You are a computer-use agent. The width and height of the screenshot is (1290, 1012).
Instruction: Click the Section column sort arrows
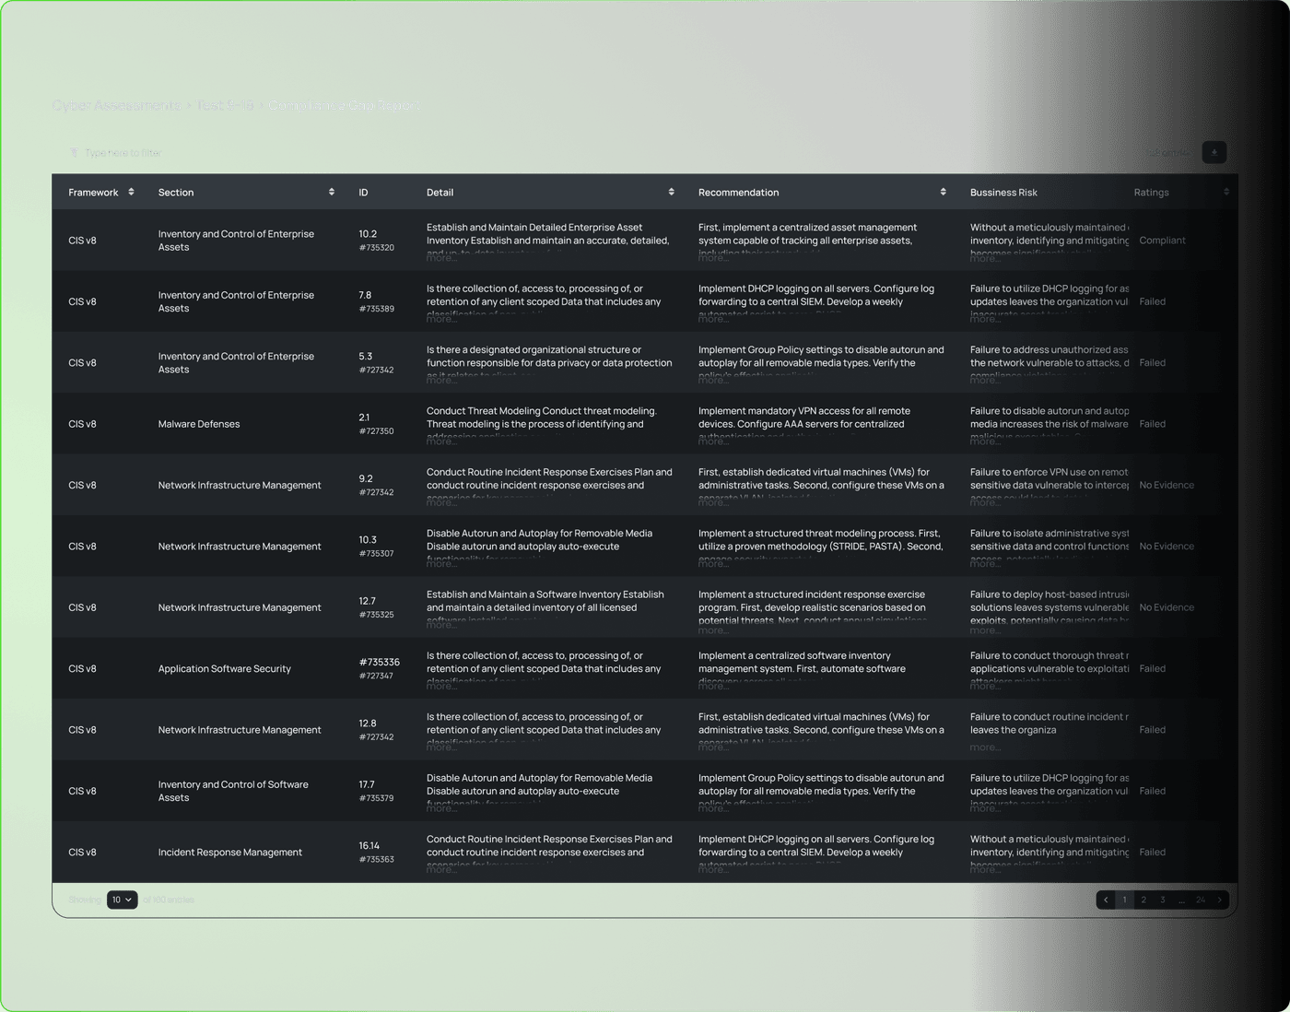point(332,192)
